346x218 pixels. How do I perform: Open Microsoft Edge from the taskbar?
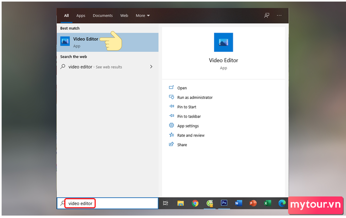pos(282,203)
